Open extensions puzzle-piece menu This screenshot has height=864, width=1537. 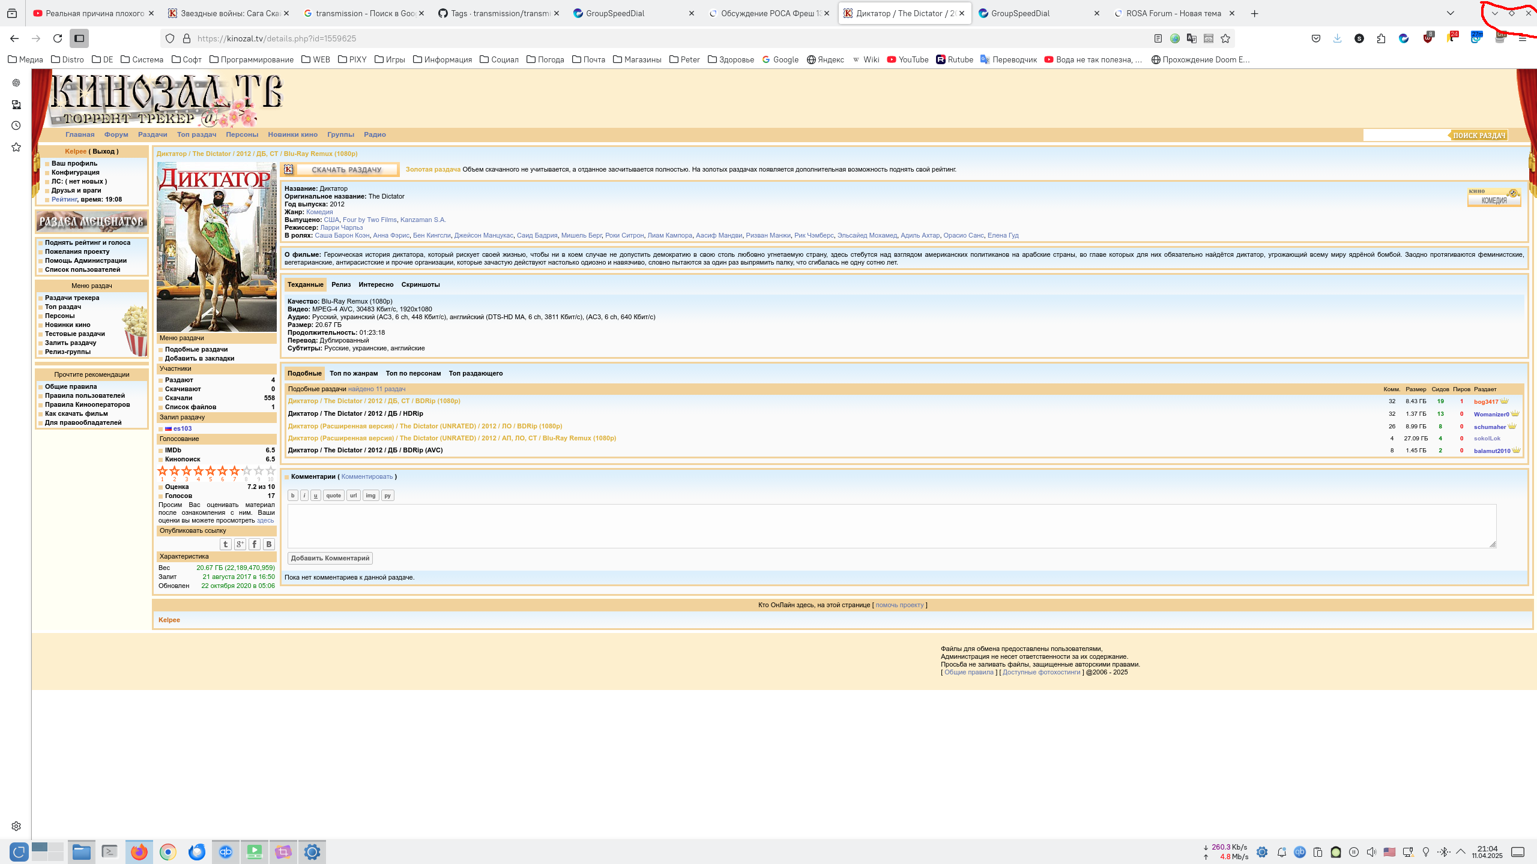tap(1381, 38)
